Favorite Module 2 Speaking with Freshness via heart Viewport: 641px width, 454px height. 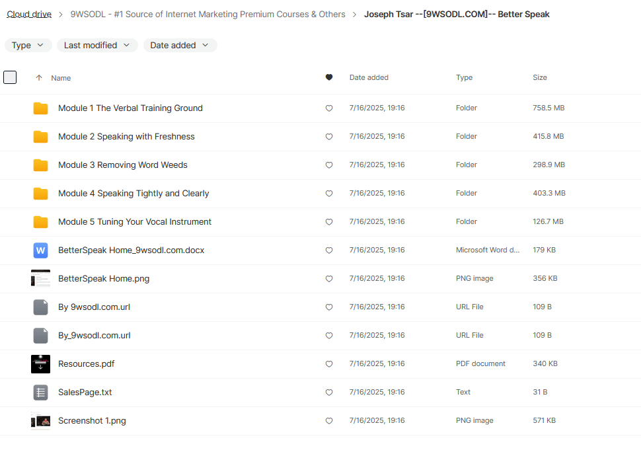(x=329, y=137)
